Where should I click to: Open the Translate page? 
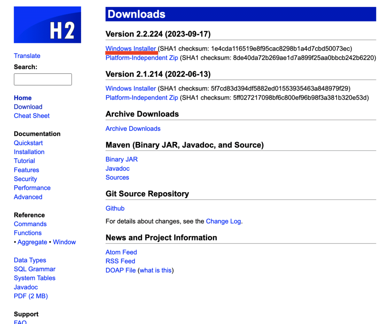coord(27,56)
